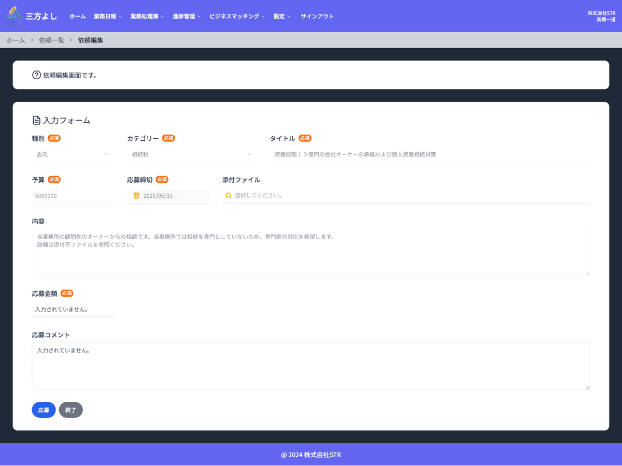Open the 種別 dropdown showing 委託

pos(73,154)
